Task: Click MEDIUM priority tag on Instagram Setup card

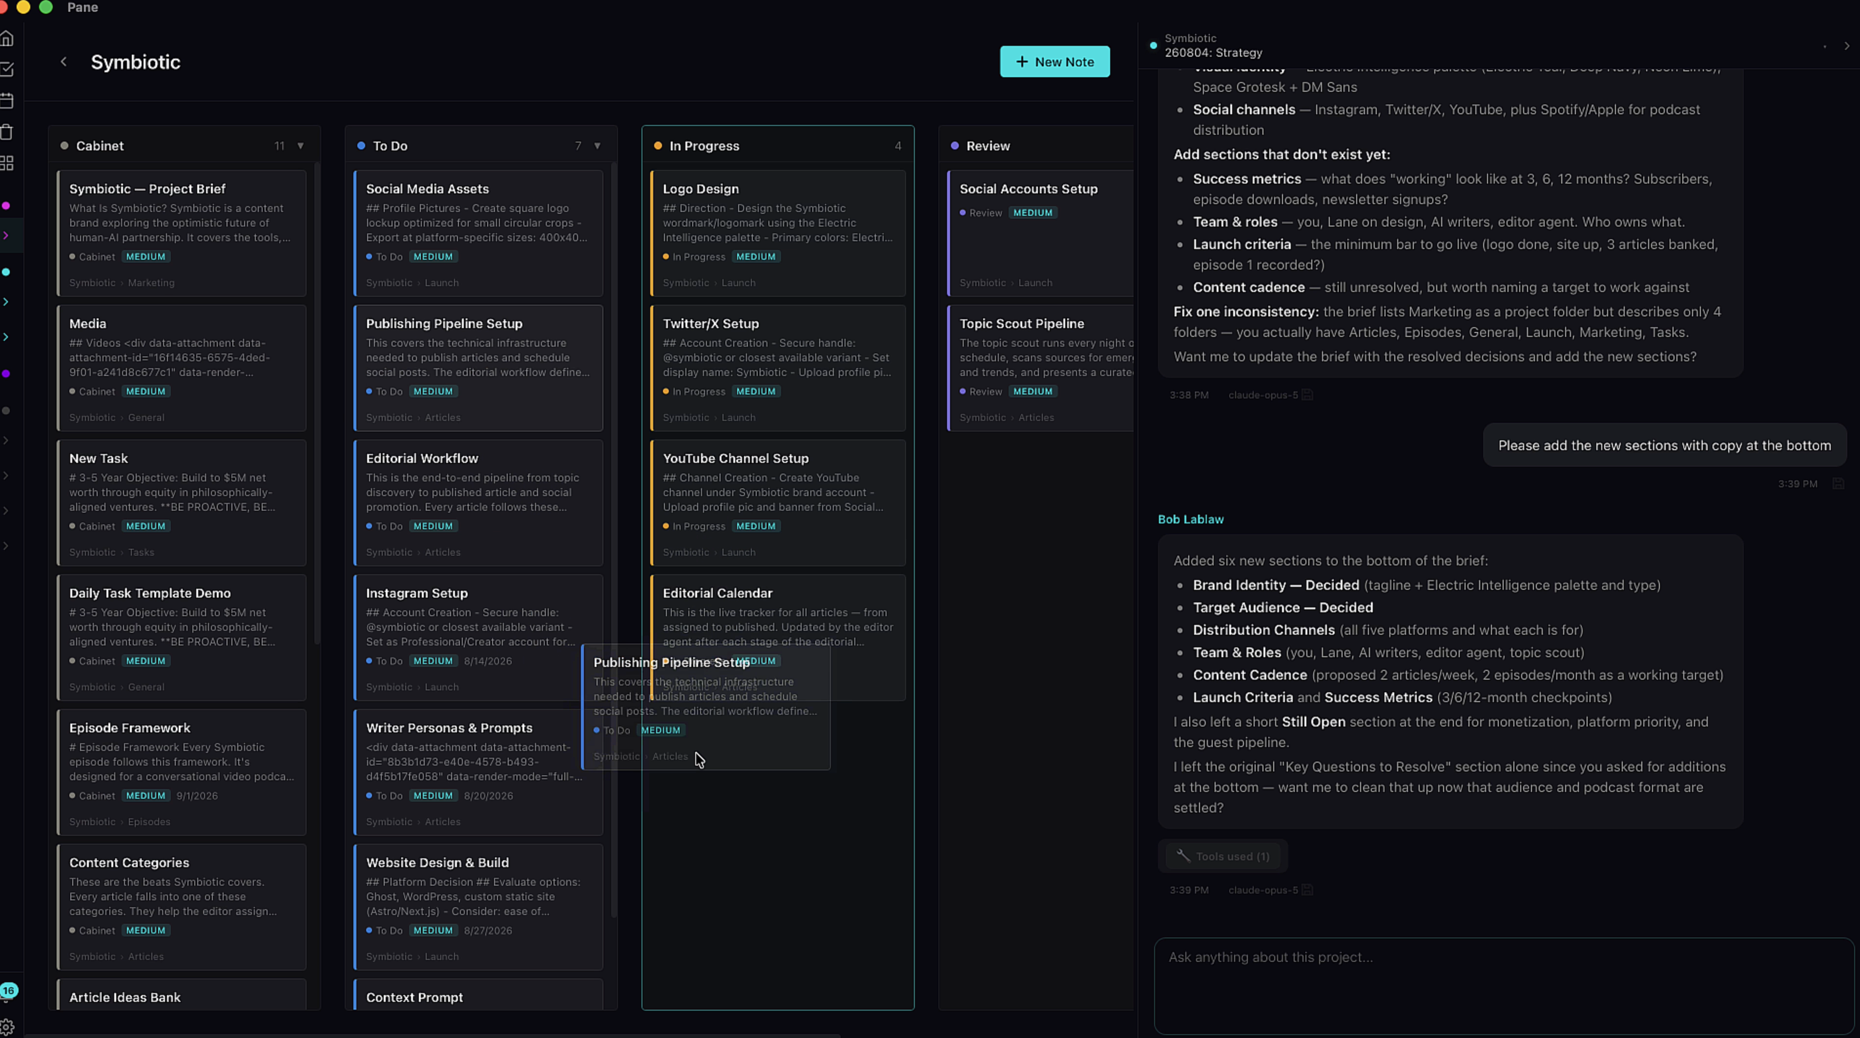Action: click(x=433, y=661)
